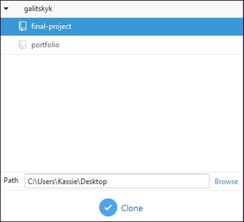Click the Clone button label
Image resolution: width=244 pixels, height=222 pixels.
132,208
